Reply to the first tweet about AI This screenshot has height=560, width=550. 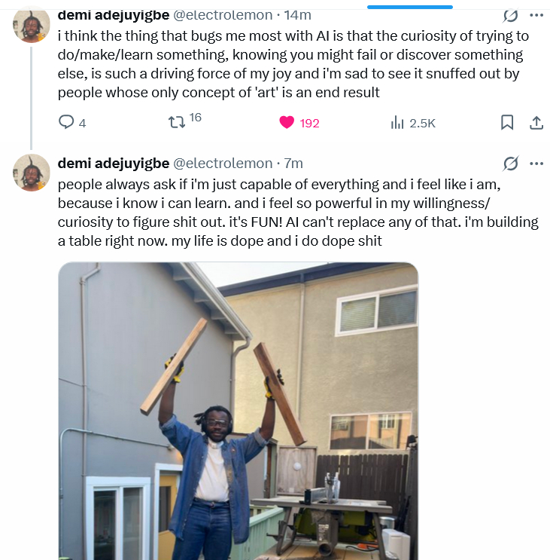coord(66,122)
